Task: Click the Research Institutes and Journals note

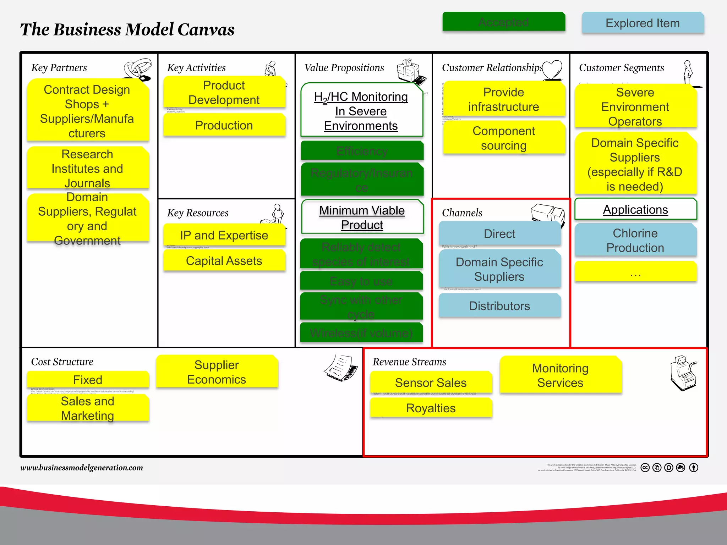Action: coord(87,167)
